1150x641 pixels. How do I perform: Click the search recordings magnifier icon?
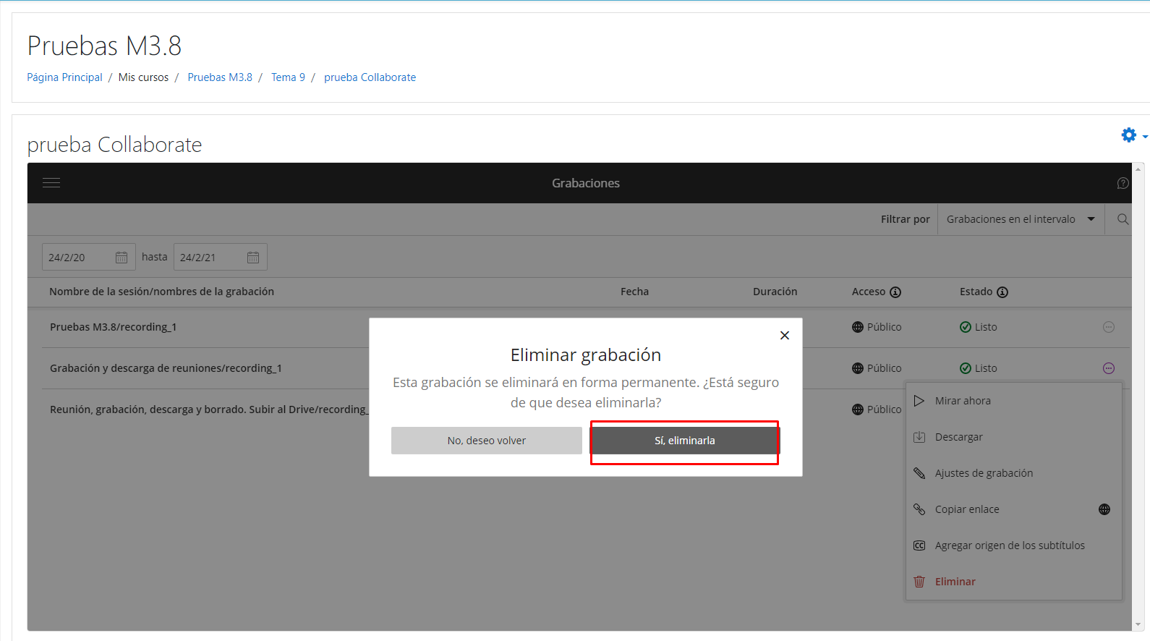(1123, 219)
